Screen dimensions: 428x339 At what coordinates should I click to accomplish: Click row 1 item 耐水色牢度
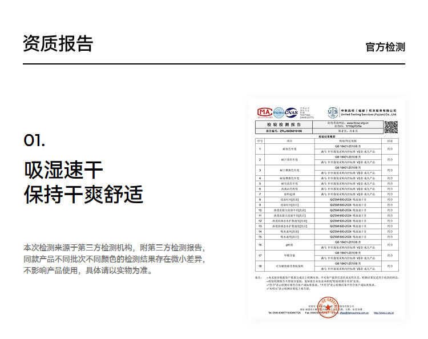(x=289, y=149)
